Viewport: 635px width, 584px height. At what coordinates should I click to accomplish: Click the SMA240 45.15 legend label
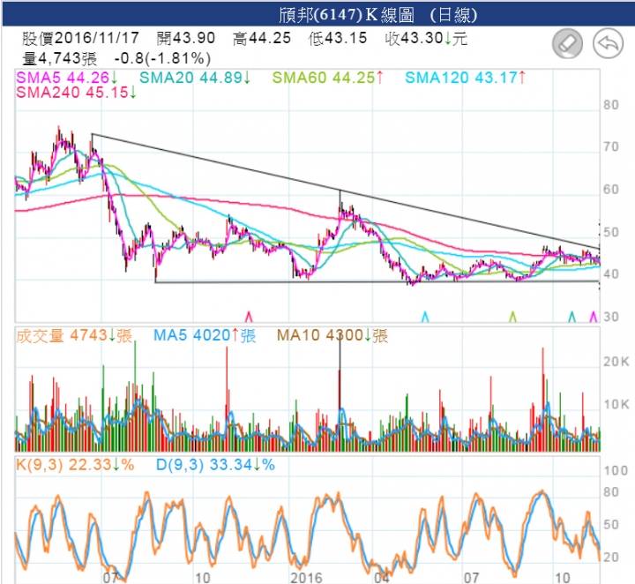coord(76,93)
